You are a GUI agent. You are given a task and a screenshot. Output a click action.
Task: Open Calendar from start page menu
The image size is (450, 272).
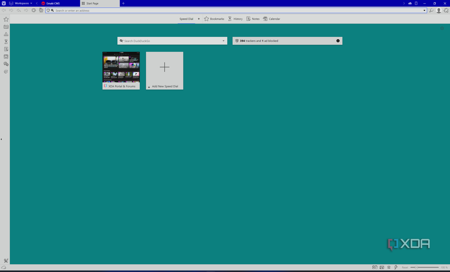(x=272, y=19)
